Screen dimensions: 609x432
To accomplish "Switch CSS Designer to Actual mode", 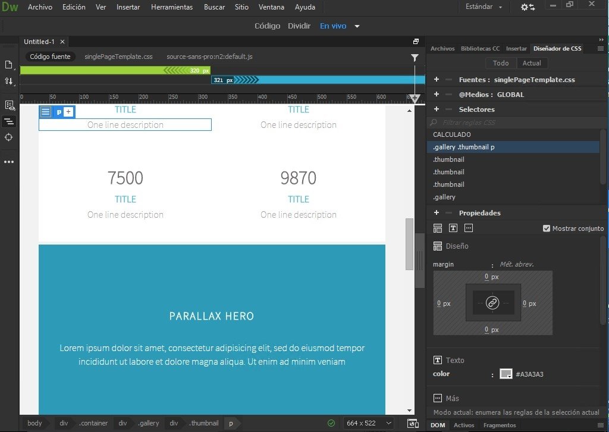I will (x=532, y=63).
